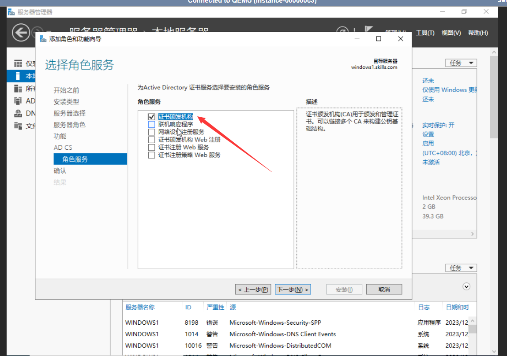Screen dimensions: 507x356
Task: Click the Server Manager title bar icon
Action: point(11,12)
